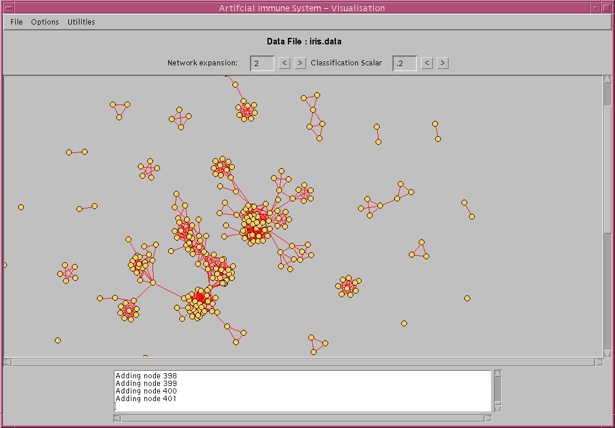Viewport: 615px width, 428px height.
Task: Click the 'Classification Scalar' label
Action: click(346, 62)
